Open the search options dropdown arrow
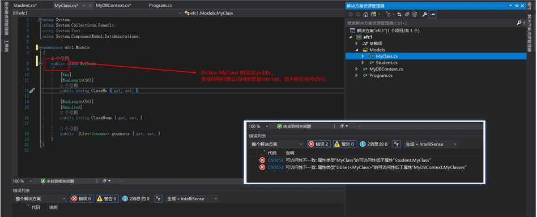537x217 pixels. pos(524,23)
